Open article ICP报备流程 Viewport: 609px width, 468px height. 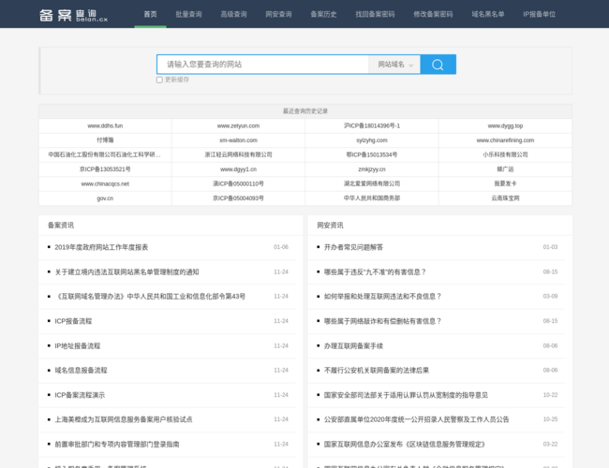(x=73, y=321)
